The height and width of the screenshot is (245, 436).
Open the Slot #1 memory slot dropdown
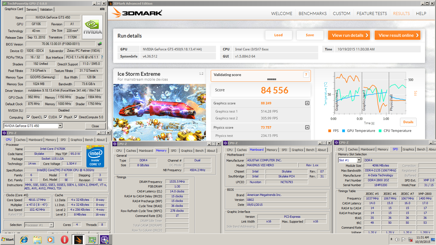(x=359, y=160)
